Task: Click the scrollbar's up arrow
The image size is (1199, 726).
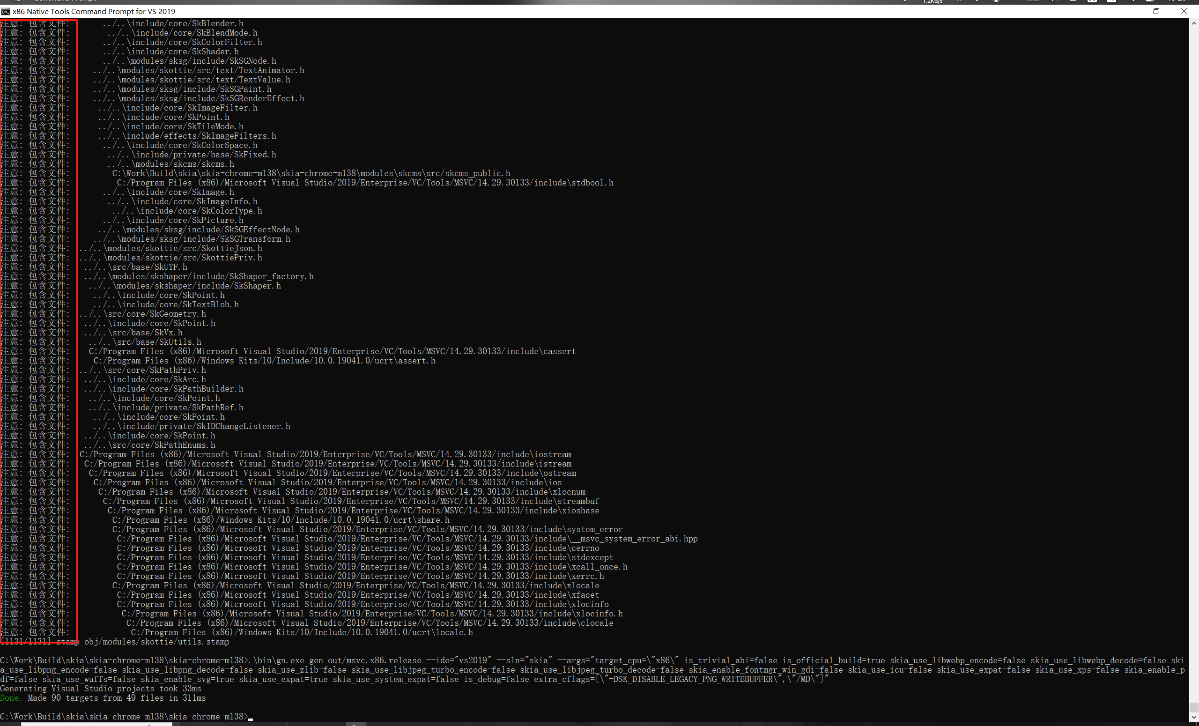Action: (1194, 22)
